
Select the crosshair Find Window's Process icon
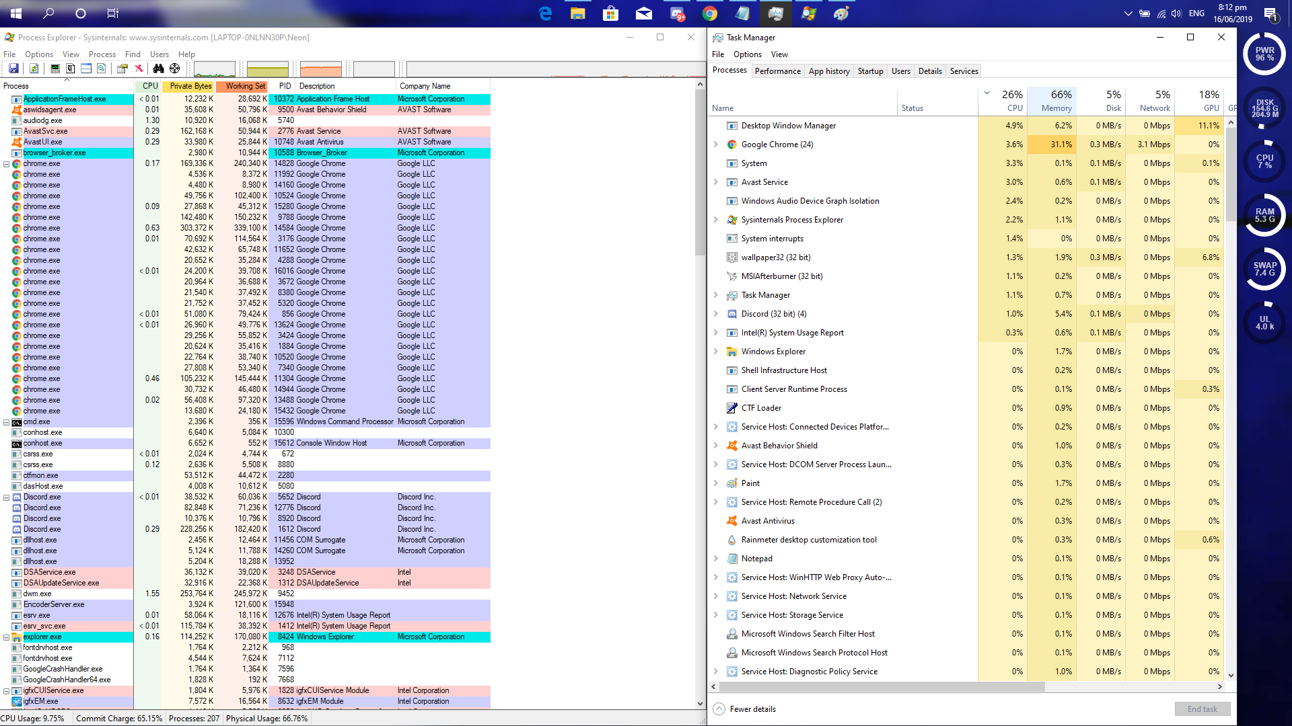(174, 69)
